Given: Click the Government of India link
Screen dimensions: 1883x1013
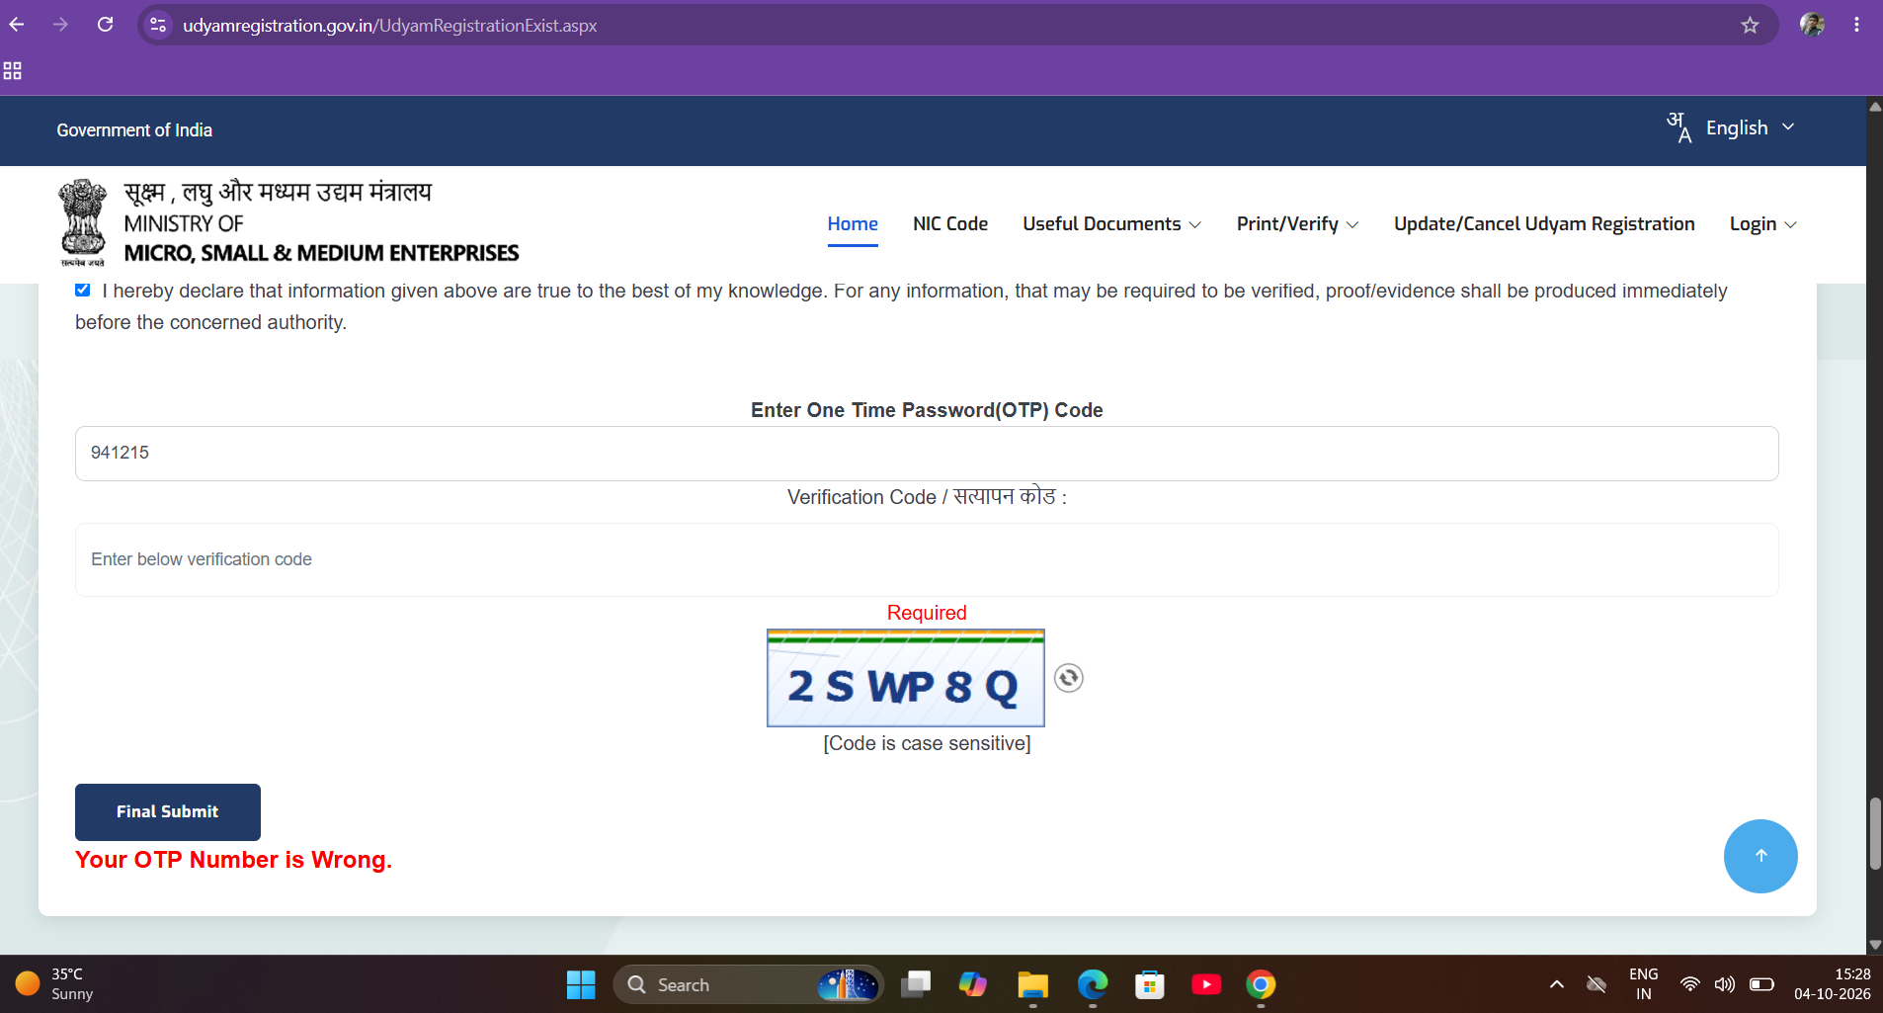Looking at the screenshot, I should point(134,130).
